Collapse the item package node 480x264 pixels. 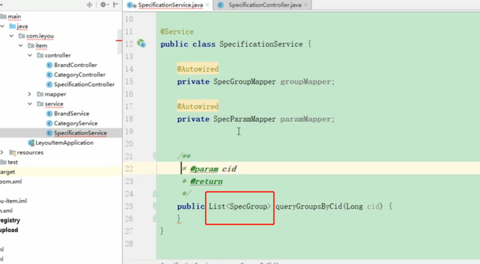21,46
